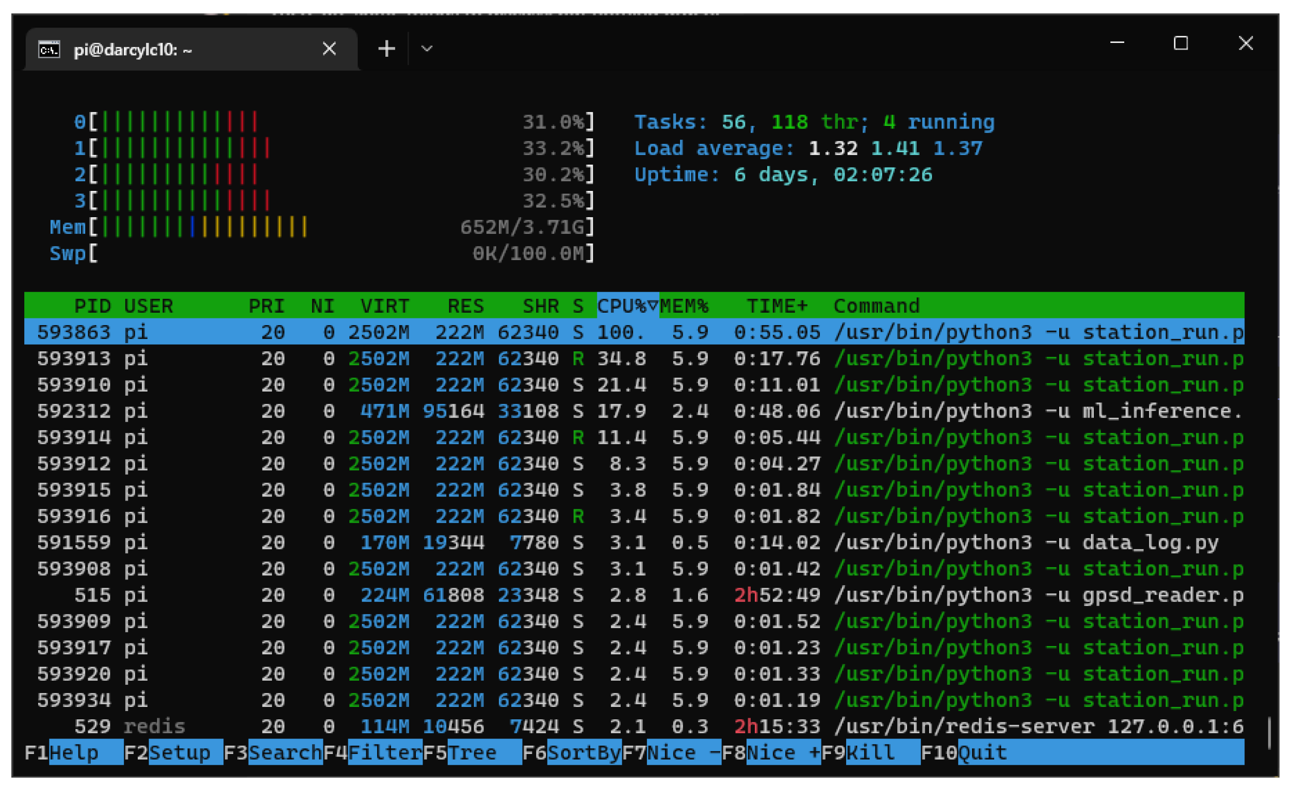The height and width of the screenshot is (790, 1295).
Task: Expand the new tab profile dropdown
Action: [x=427, y=49]
